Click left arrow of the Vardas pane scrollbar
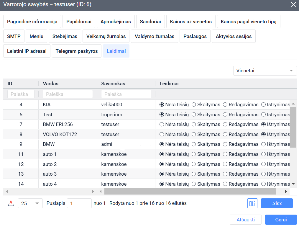Image resolution: width=299 pixels, height=227 pixels. pos(7,192)
